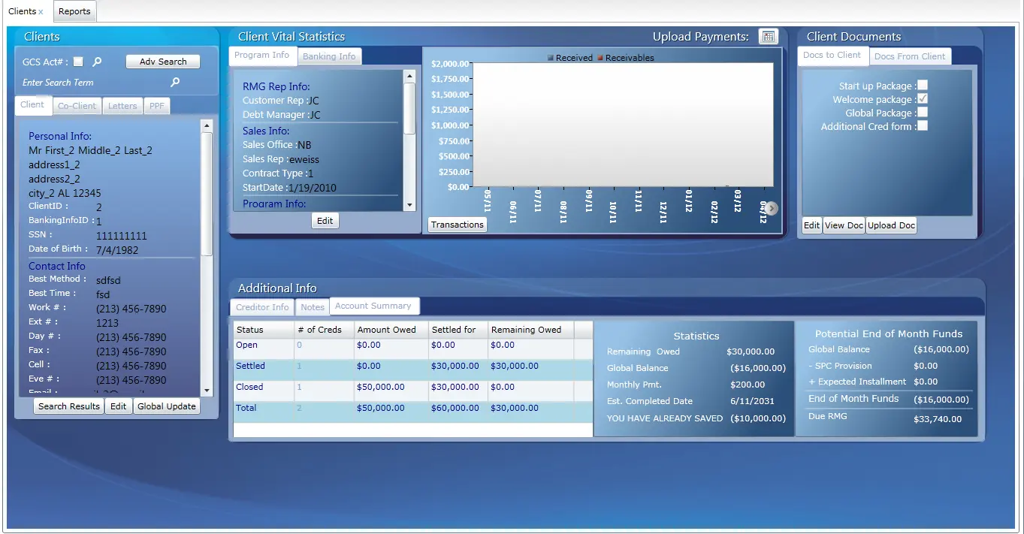Open the Upload Payments calendar icon

click(768, 36)
